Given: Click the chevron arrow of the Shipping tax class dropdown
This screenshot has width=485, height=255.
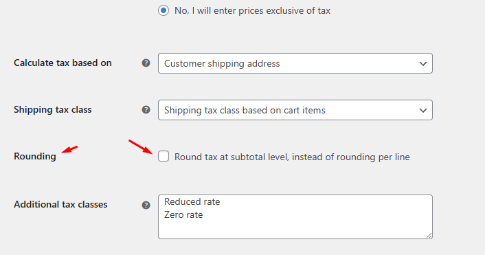Looking at the screenshot, I should 422,111.
